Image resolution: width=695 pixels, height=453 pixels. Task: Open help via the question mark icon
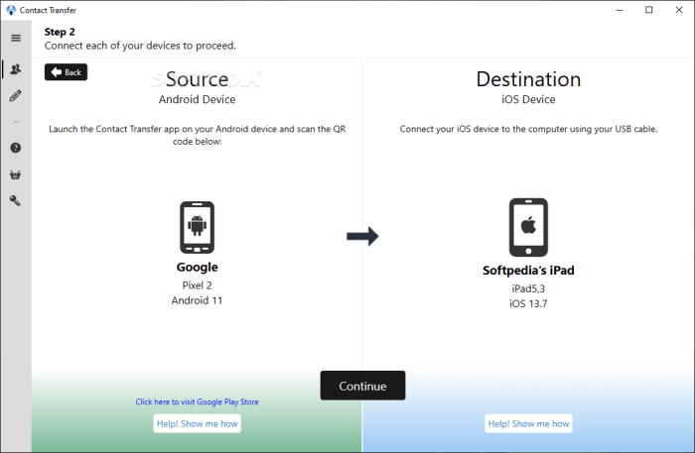click(x=15, y=148)
